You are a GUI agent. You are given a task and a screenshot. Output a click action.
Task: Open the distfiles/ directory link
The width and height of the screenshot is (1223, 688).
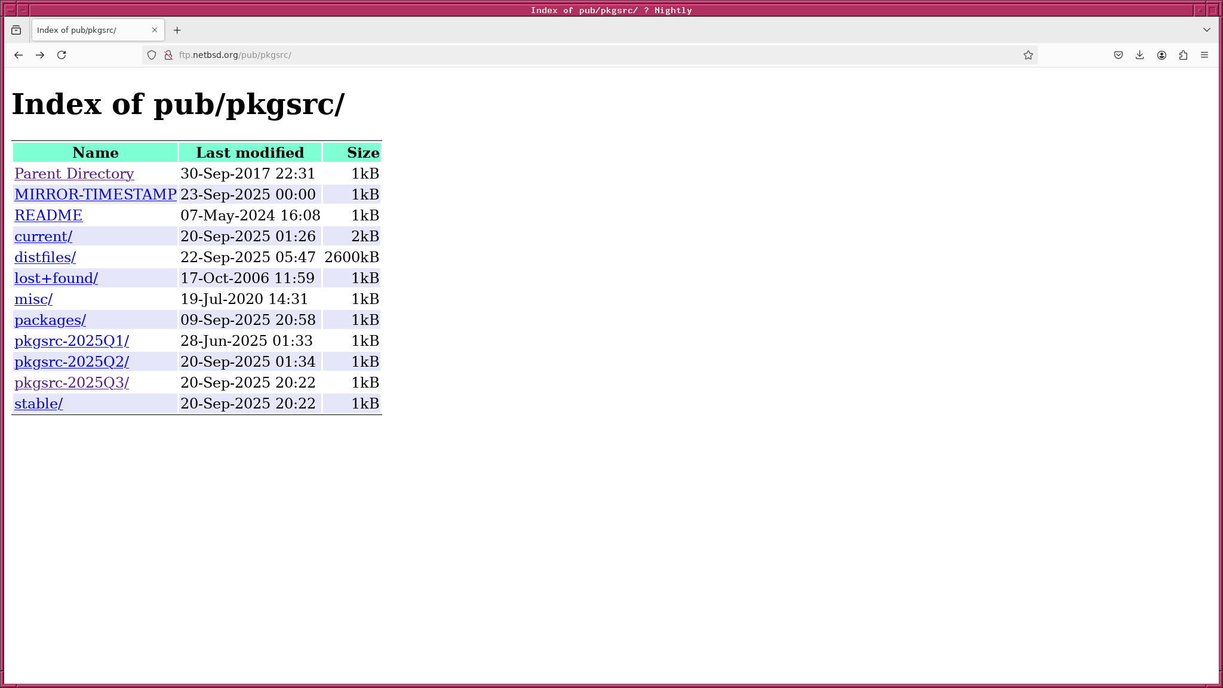(x=45, y=257)
